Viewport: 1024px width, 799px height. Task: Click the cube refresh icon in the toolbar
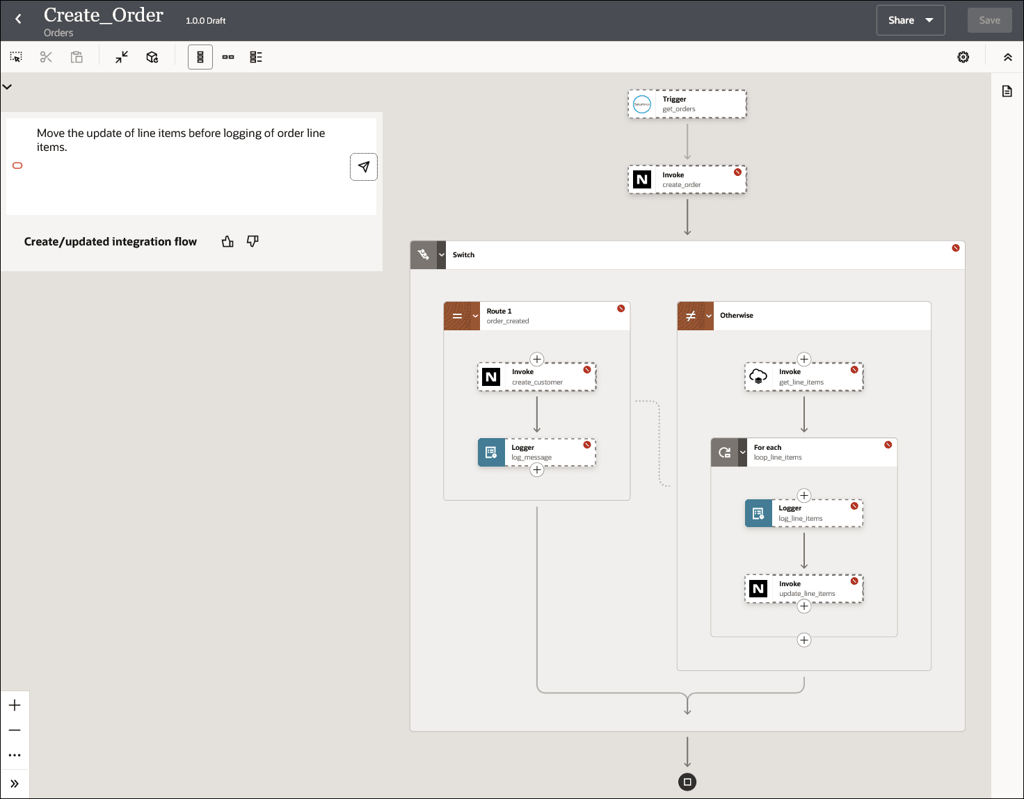(x=152, y=56)
